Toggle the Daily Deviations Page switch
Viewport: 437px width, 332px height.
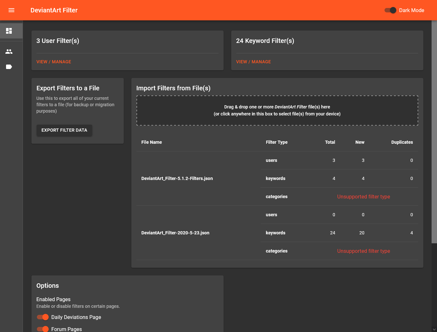pyautogui.click(x=43, y=317)
